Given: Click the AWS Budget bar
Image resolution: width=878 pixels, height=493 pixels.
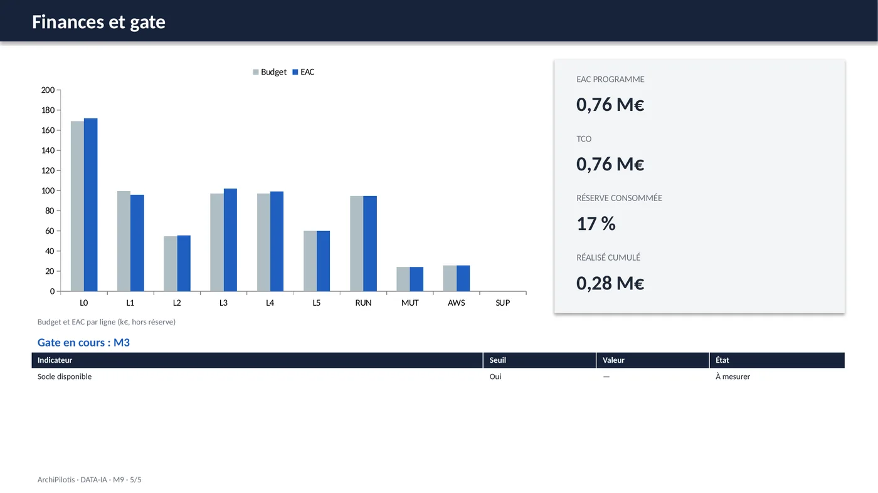Looking at the screenshot, I should pos(450,278).
